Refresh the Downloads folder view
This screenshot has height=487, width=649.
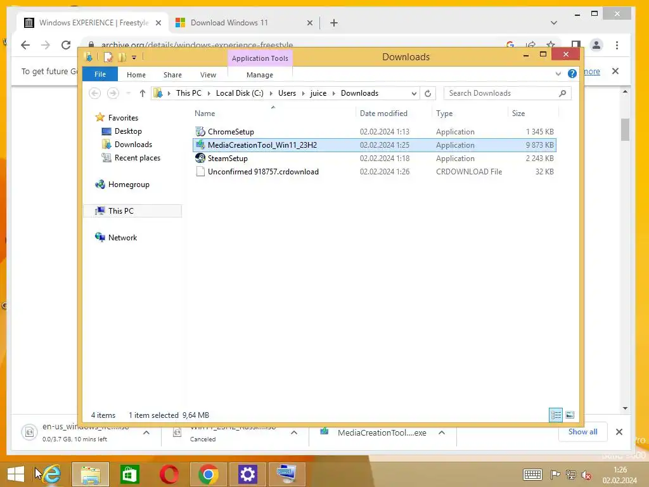(428, 94)
